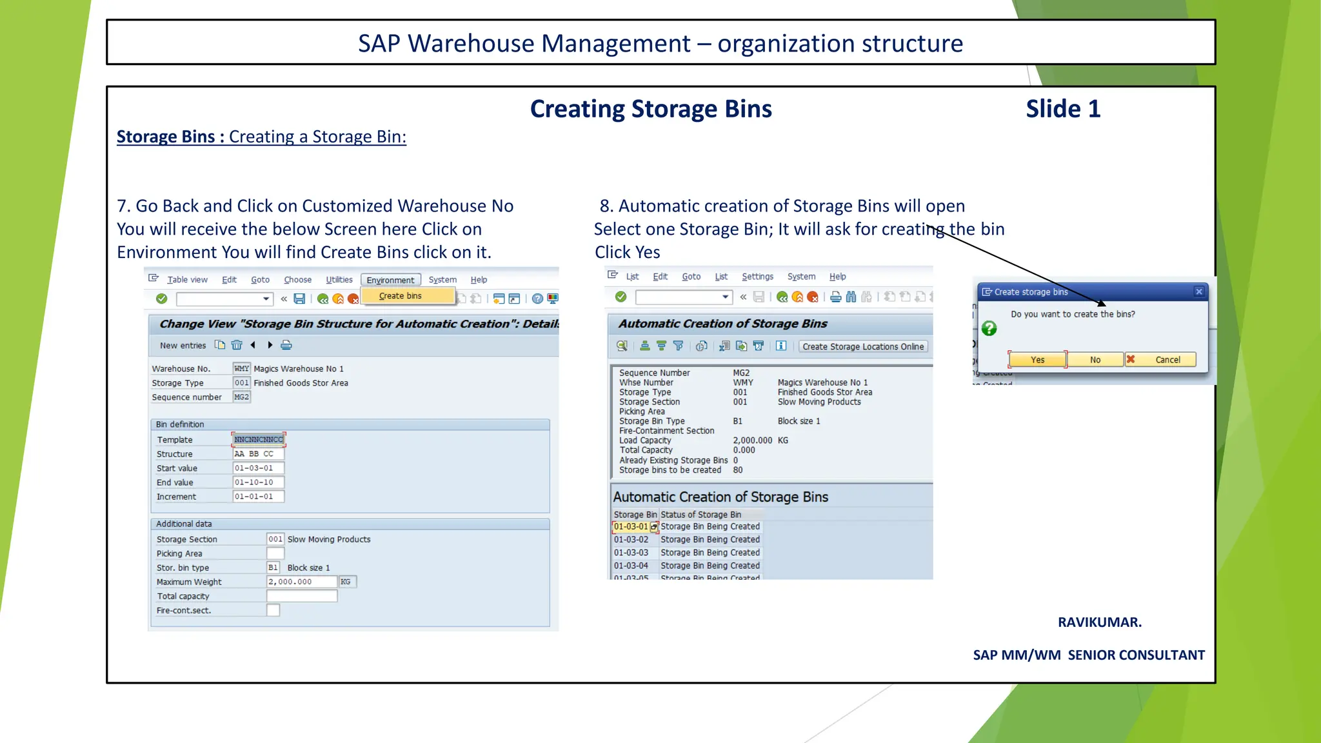The width and height of the screenshot is (1321, 743).
Task: Select storage bin row 01-03-02
Action: point(687,540)
